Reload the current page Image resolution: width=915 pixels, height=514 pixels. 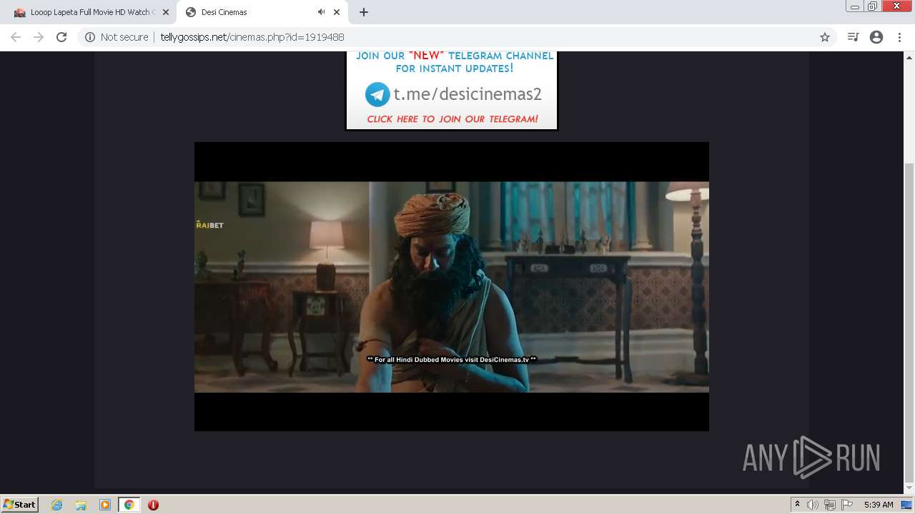[x=61, y=37]
